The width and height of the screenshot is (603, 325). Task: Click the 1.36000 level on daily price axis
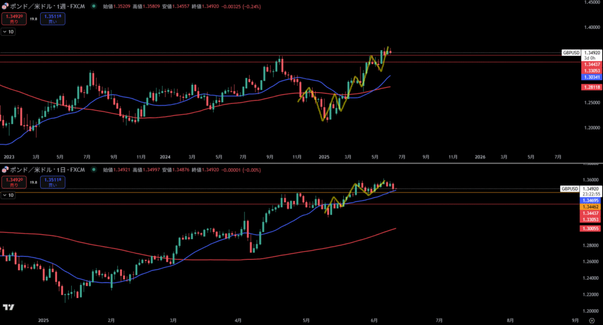(x=590, y=180)
